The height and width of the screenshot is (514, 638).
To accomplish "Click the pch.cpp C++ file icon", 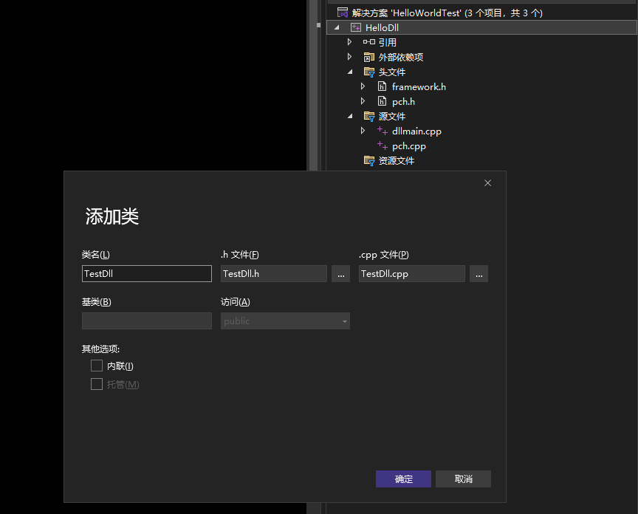I will click(x=382, y=145).
